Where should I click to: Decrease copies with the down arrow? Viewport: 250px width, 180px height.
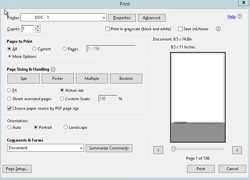38,31
